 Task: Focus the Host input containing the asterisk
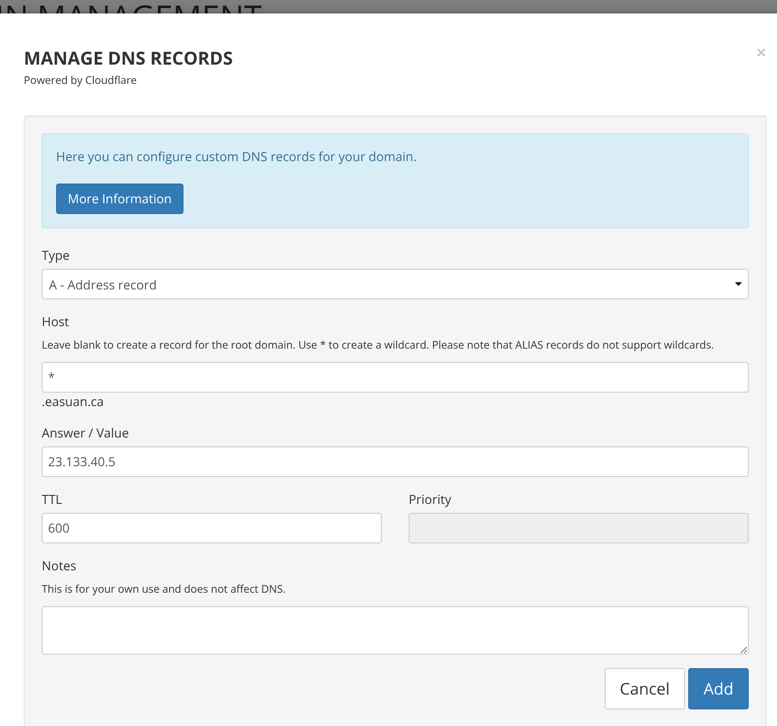(395, 377)
